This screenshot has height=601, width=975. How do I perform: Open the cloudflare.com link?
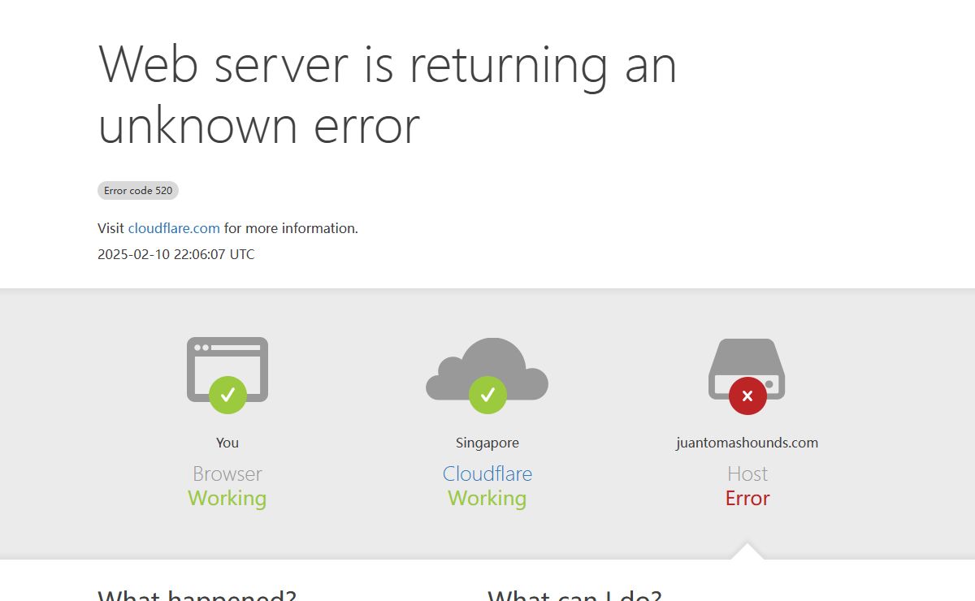174,228
